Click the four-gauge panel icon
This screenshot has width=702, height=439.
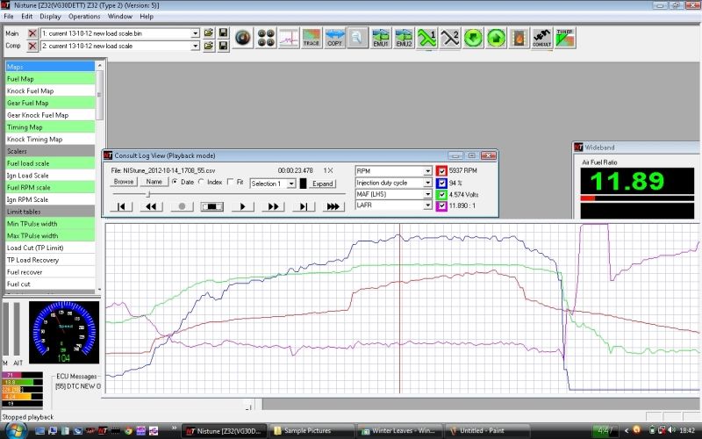[x=267, y=38]
